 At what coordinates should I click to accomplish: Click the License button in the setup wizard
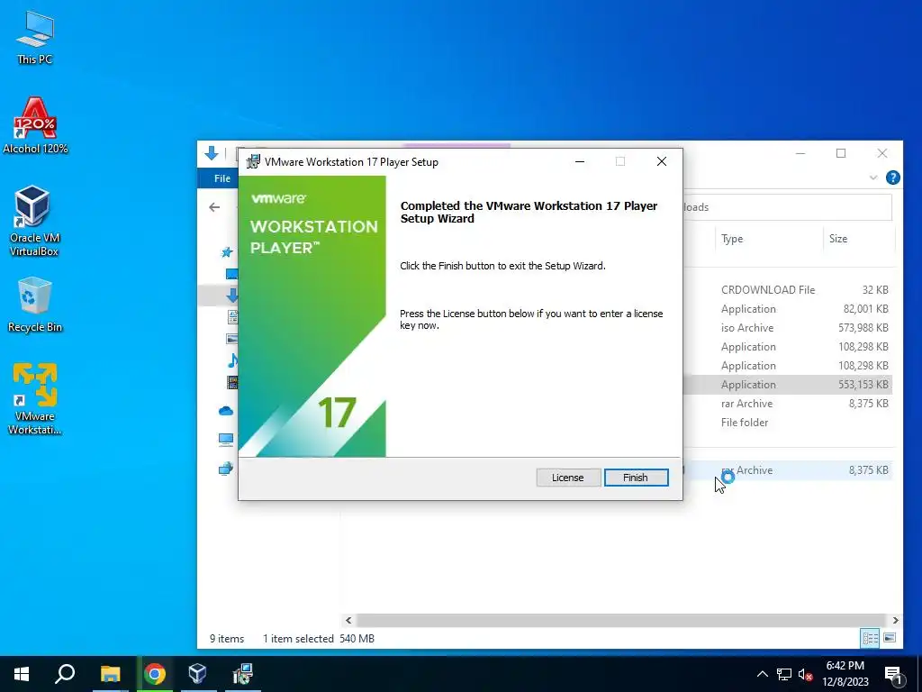coord(567,478)
